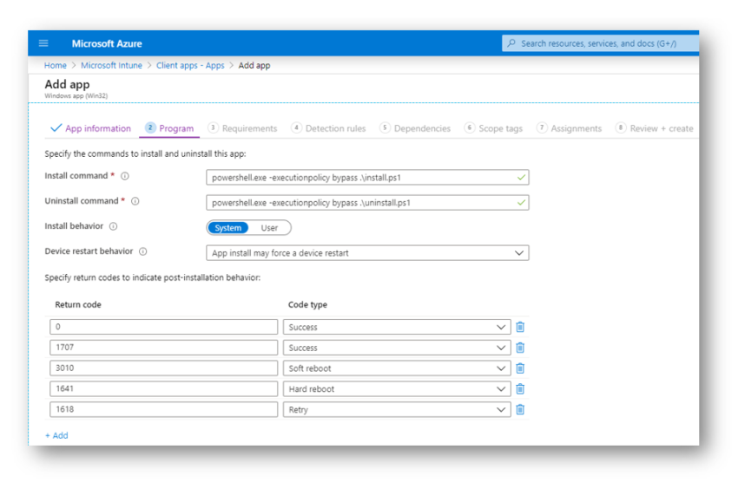Open Hard reboot code type dropdown
Viewport: 738px width, 482px height.
click(397, 389)
